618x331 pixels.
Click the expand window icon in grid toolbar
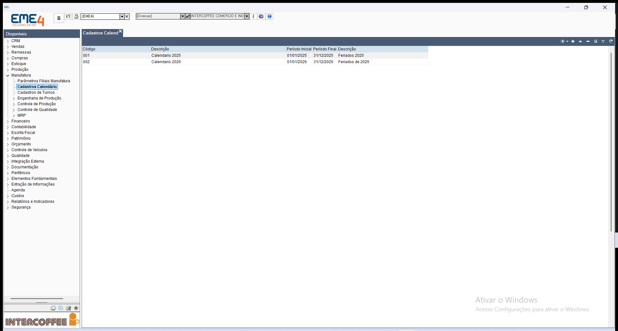(595, 41)
